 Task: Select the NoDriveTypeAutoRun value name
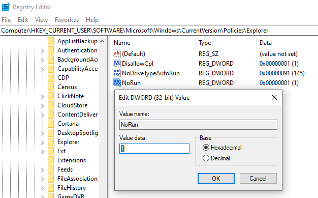point(151,73)
